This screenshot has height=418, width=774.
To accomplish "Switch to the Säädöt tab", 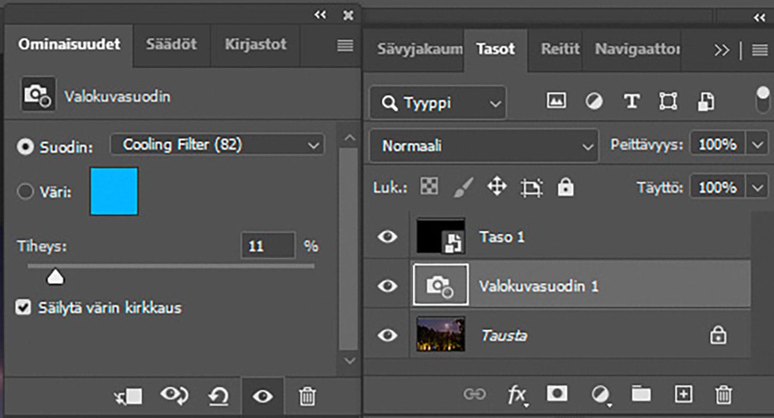I will [171, 44].
